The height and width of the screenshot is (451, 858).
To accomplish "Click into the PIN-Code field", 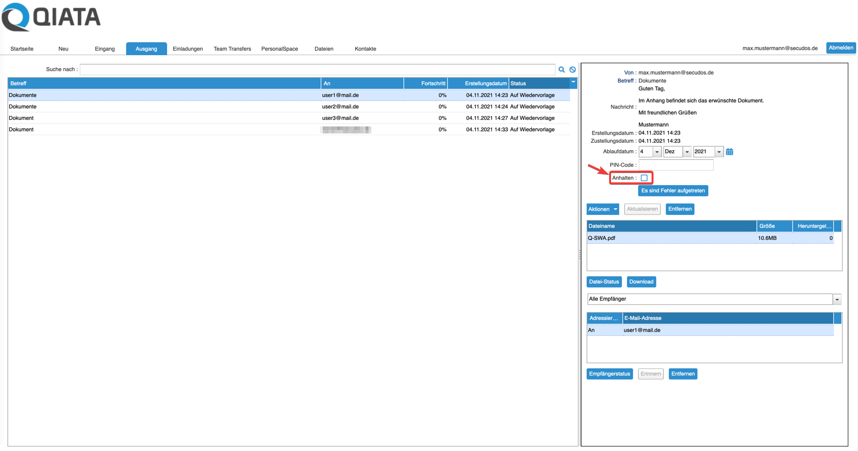I will (x=676, y=165).
